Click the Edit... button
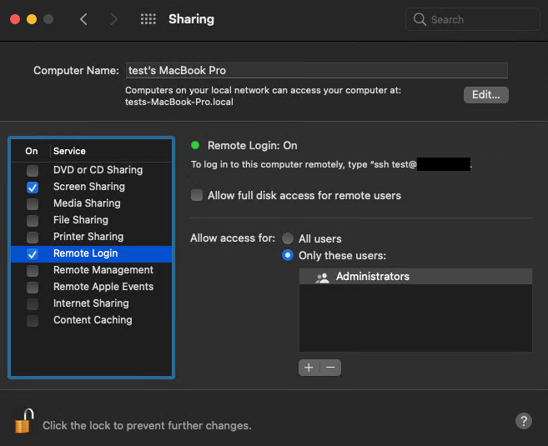Image resolution: width=548 pixels, height=446 pixels. 485,95
